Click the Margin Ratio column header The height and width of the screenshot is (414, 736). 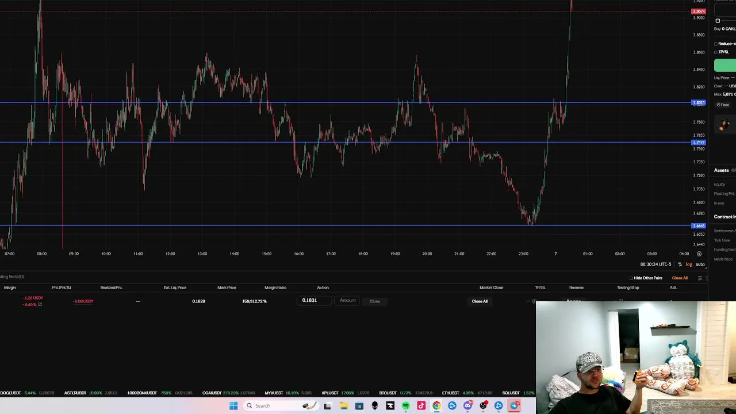[275, 287]
